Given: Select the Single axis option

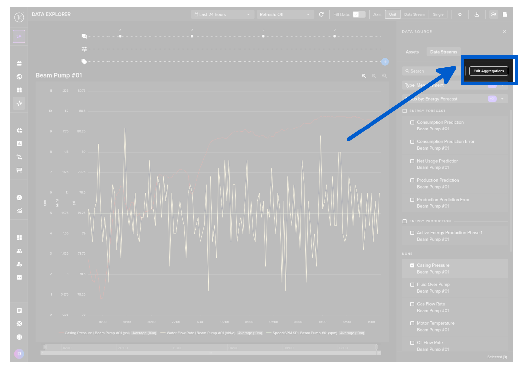Looking at the screenshot, I should tap(438, 14).
